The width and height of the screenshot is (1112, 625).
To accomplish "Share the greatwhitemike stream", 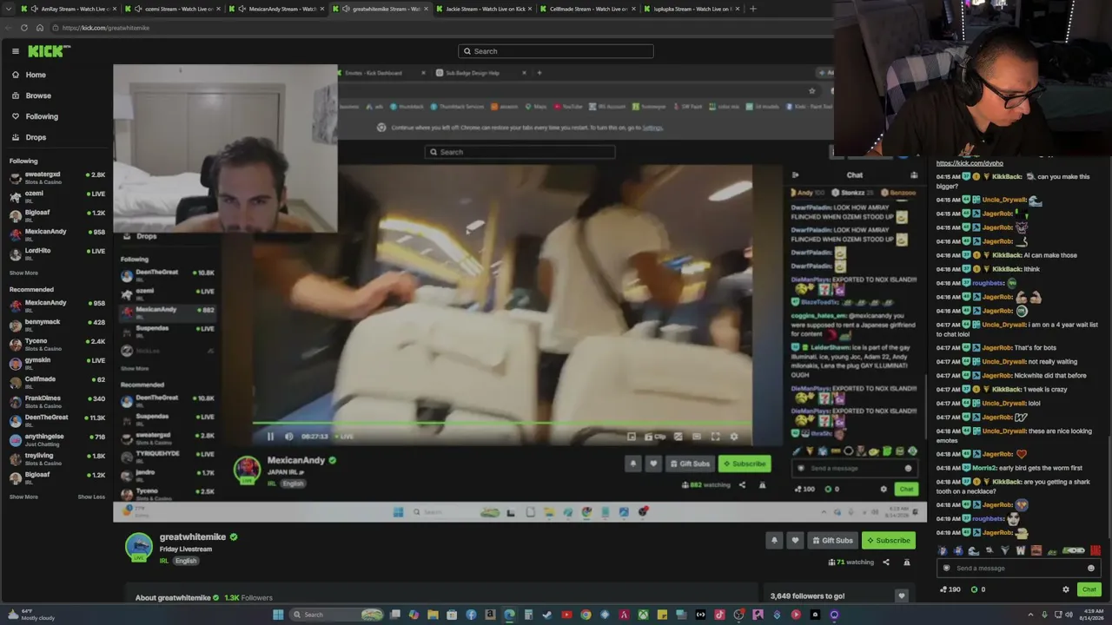I will click(x=886, y=562).
